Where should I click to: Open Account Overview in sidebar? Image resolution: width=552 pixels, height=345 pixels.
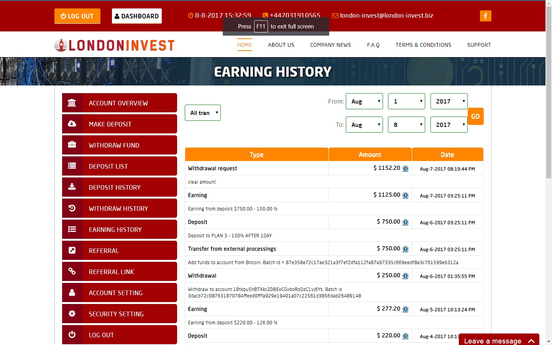(x=120, y=103)
